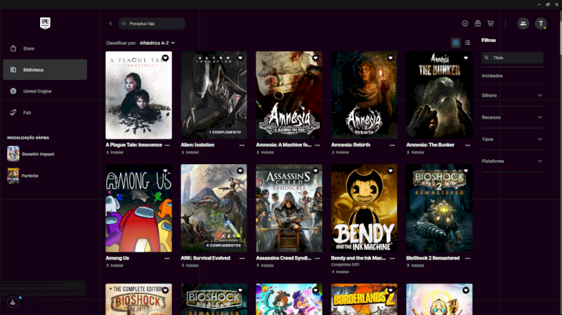The width and height of the screenshot is (562, 315).
Task: Launch Genshin Impact from quick launch
Action: 31,154
